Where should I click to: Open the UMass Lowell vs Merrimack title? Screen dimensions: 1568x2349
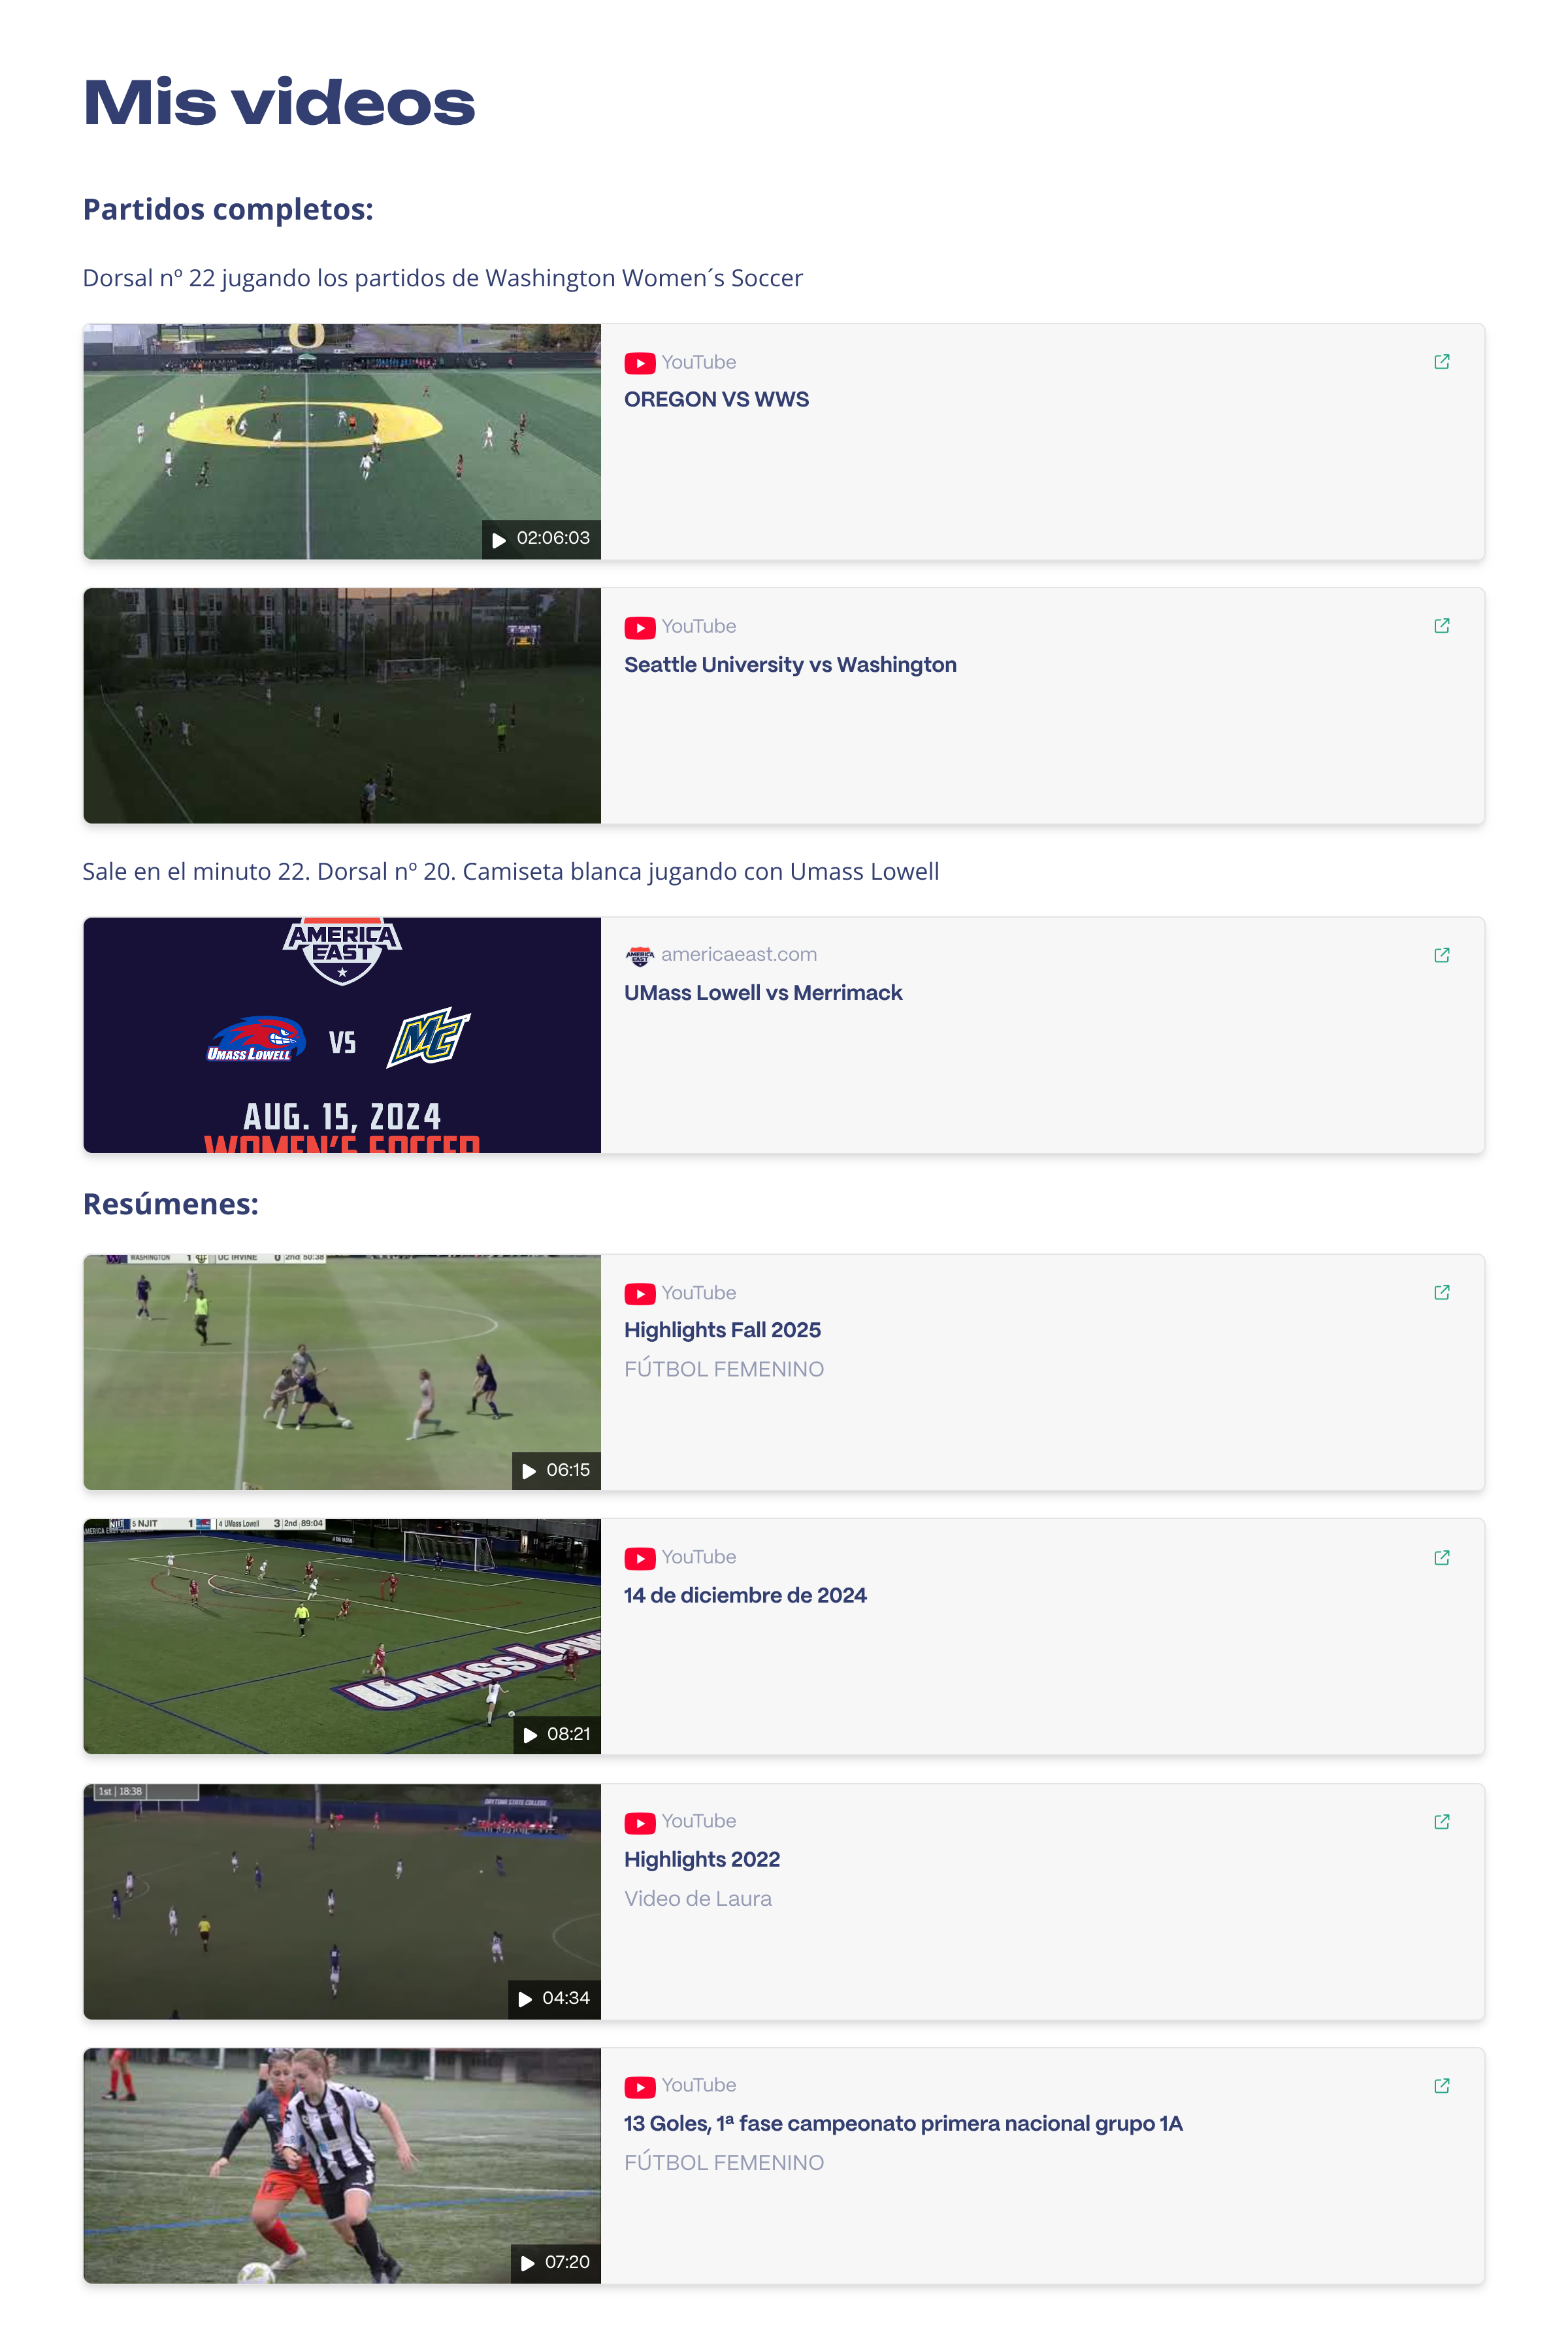(763, 992)
